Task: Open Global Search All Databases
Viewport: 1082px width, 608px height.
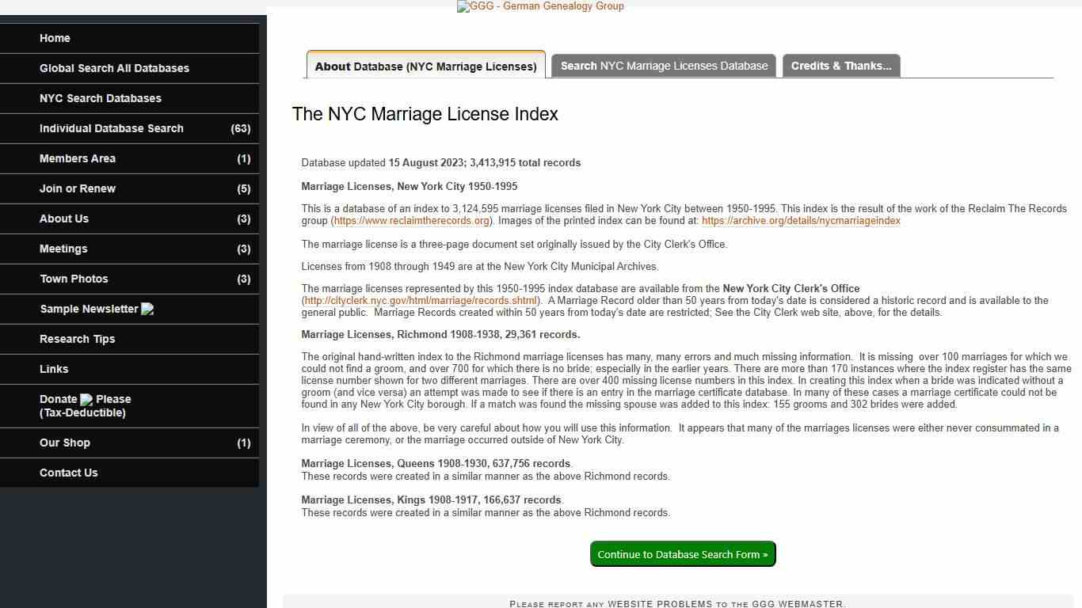Action: pos(114,68)
